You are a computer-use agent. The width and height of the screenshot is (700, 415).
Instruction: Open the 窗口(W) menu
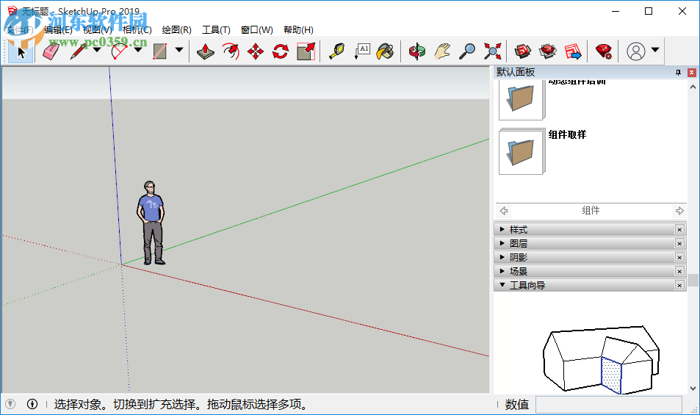pos(256,30)
